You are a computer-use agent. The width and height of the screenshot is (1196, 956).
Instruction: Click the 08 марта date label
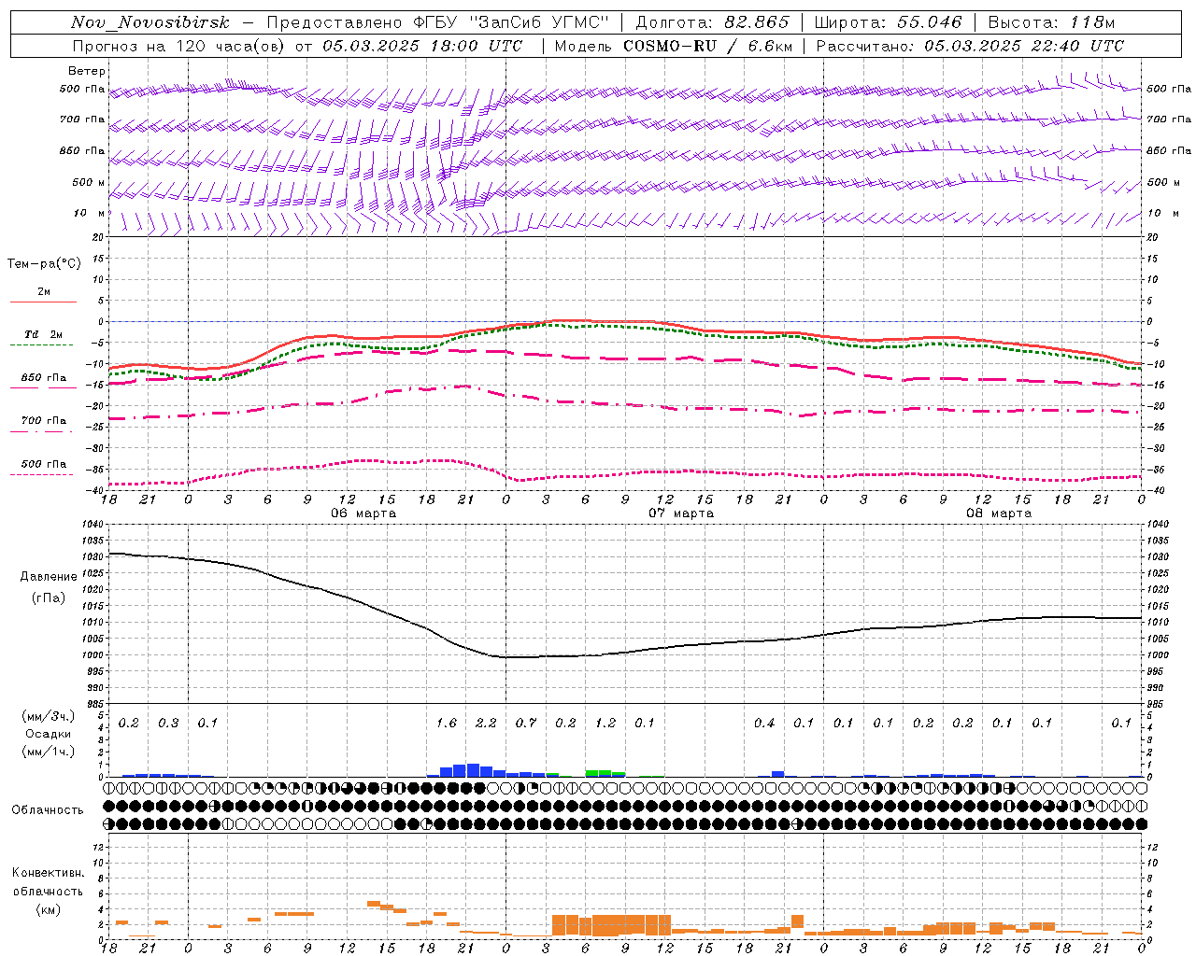click(x=999, y=513)
